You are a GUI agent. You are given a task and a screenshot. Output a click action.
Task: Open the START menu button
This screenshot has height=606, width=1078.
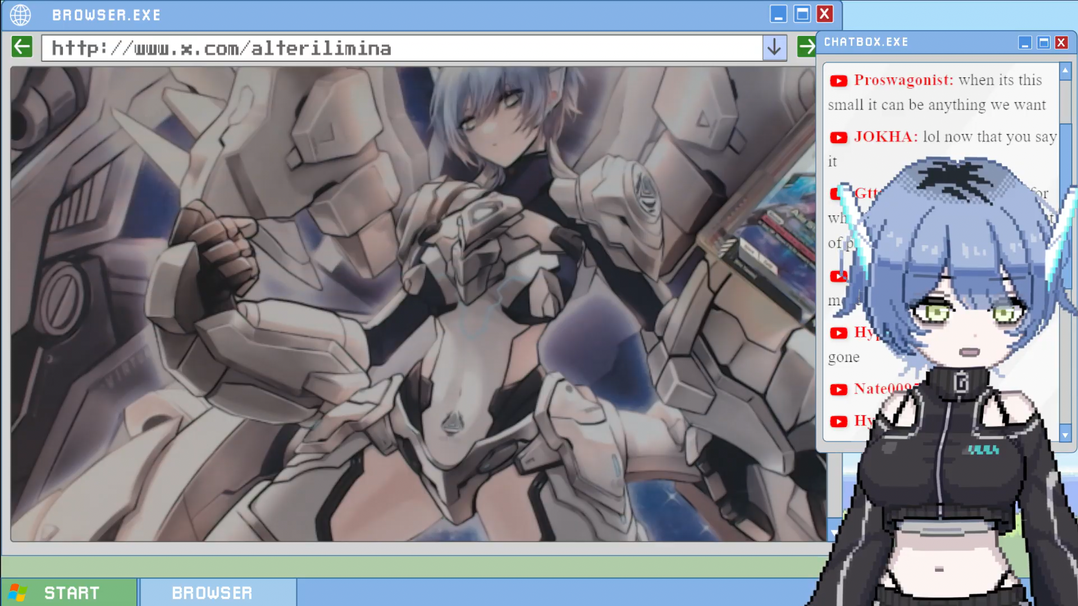[x=68, y=593]
